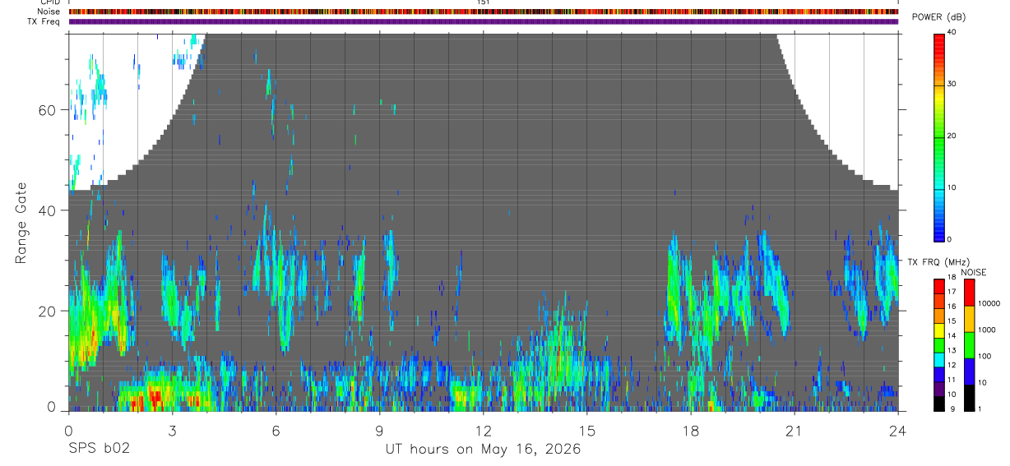Click the "17" label on TX FRQ scale
The image size is (1010, 466).
[952, 292]
